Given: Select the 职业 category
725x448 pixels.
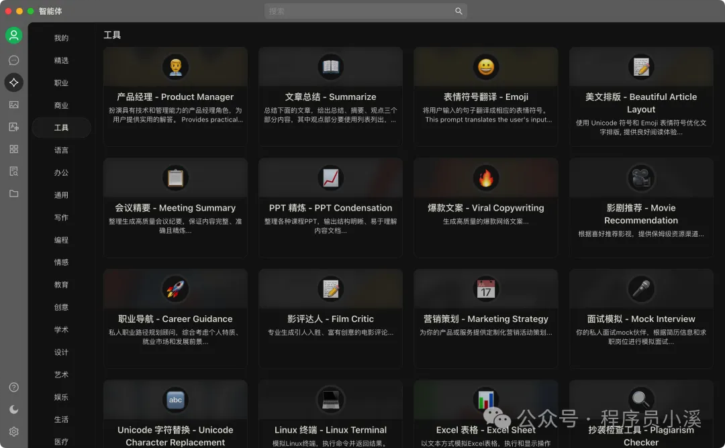Looking at the screenshot, I should click(x=61, y=82).
